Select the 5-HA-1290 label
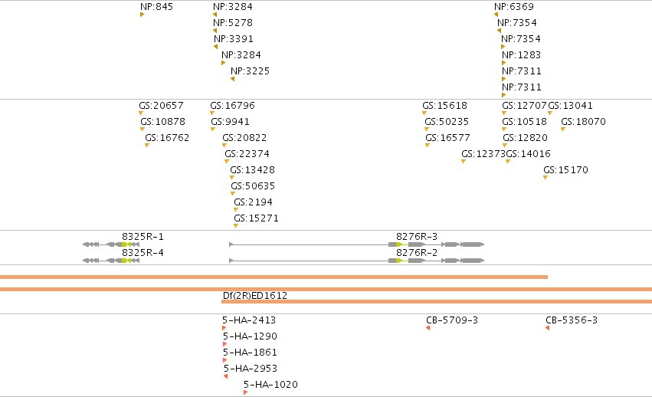The width and height of the screenshot is (652, 397). 250,336
